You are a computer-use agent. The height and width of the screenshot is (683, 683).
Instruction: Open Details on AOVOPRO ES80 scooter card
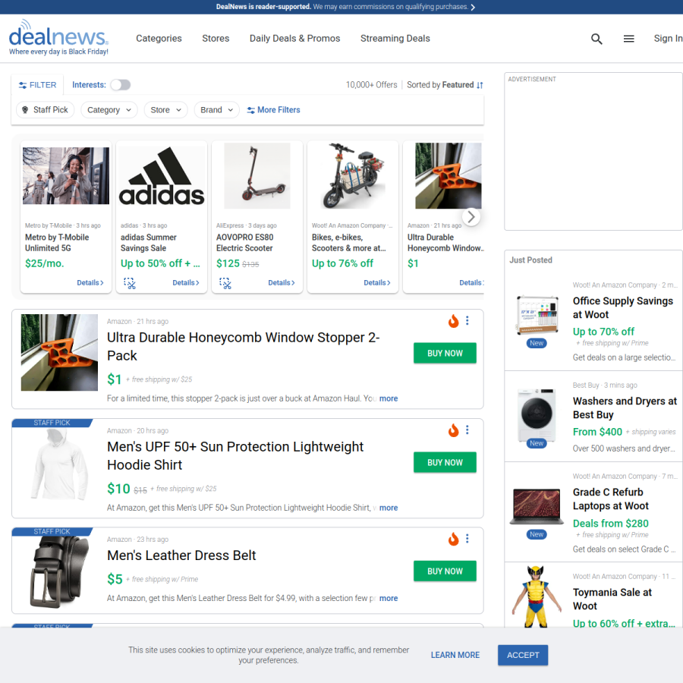click(x=282, y=283)
